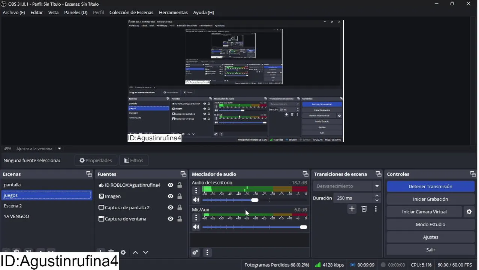Click Audio del escritorio volume slider handle
Image resolution: width=479 pixels, height=270 pixels.
254,200
